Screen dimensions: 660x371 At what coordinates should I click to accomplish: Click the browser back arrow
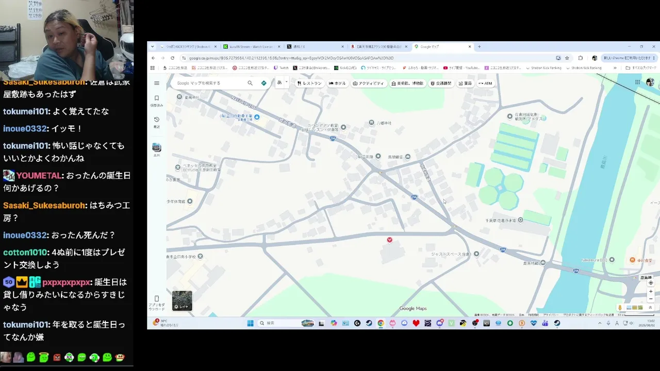pos(153,58)
